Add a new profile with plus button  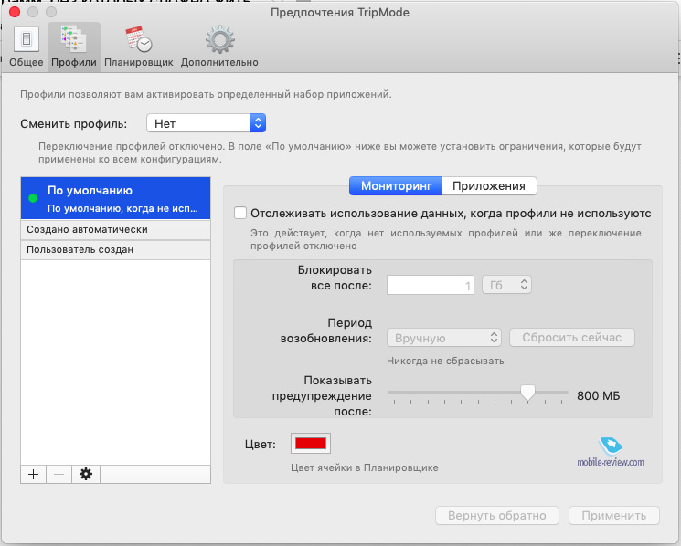pyautogui.click(x=34, y=475)
